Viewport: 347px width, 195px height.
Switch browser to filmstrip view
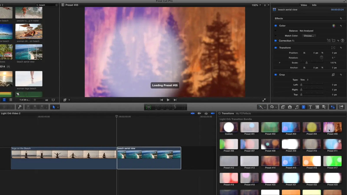click(x=5, y=100)
